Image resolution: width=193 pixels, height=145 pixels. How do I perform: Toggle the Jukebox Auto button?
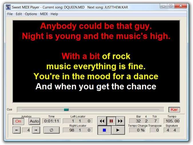[34, 121]
